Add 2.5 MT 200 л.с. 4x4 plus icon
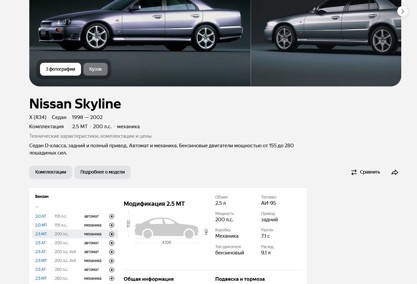This screenshot has height=284, width=417. tap(112, 261)
